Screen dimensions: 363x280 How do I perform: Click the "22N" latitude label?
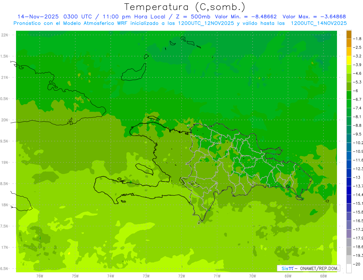coord(5,35)
